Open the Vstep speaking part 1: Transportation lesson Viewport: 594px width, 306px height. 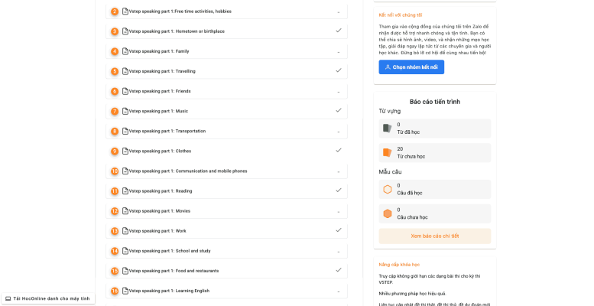(226, 131)
